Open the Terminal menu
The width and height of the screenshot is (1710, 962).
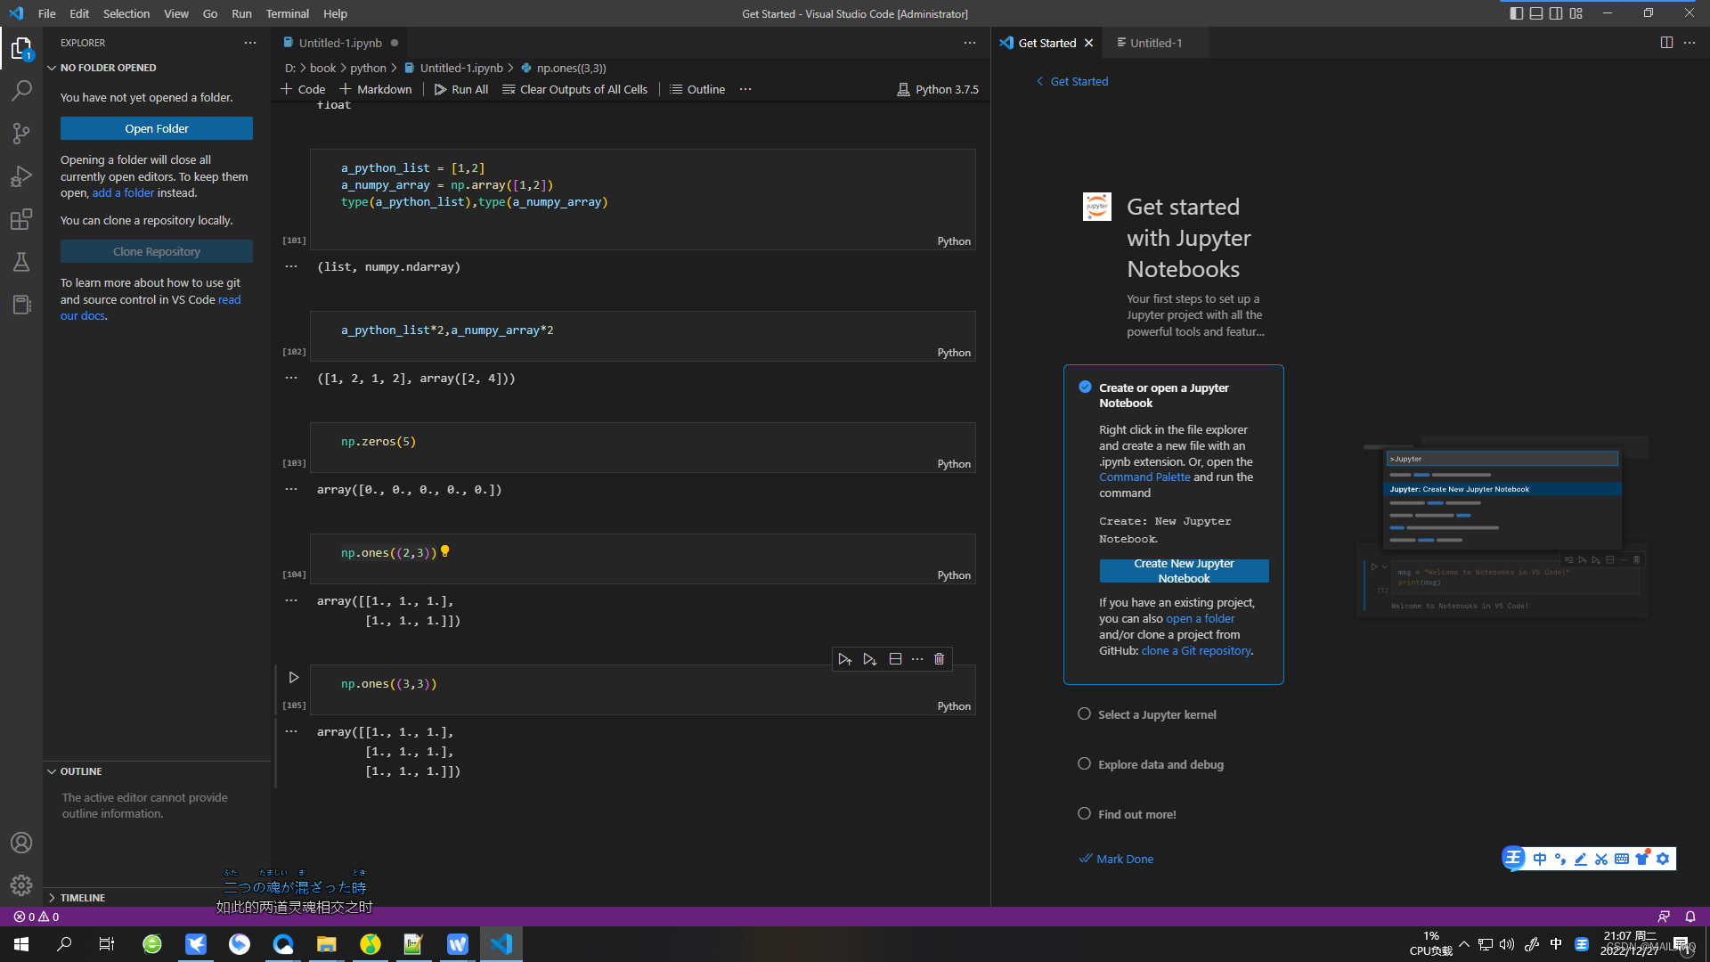pyautogui.click(x=287, y=13)
